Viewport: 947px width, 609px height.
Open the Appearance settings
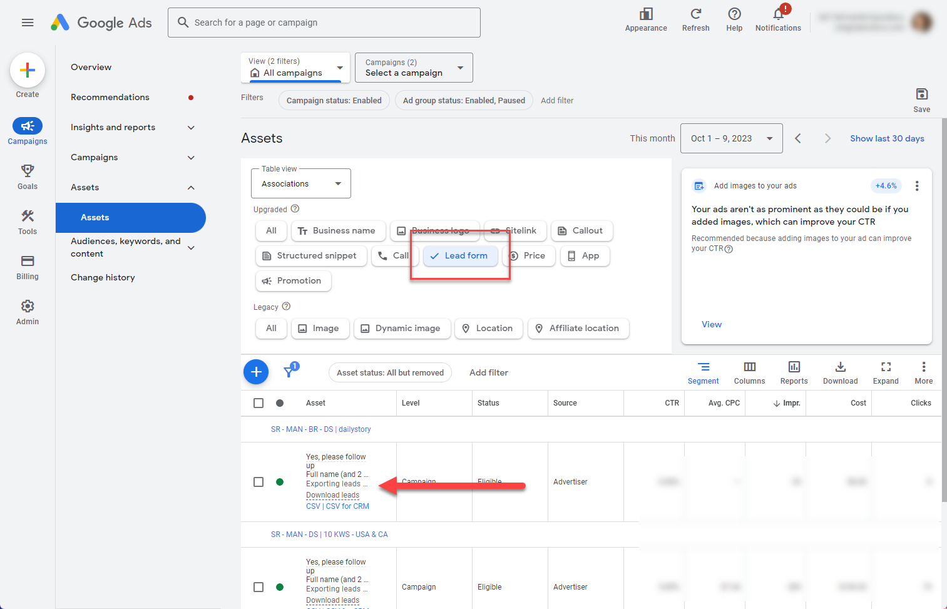click(x=646, y=19)
